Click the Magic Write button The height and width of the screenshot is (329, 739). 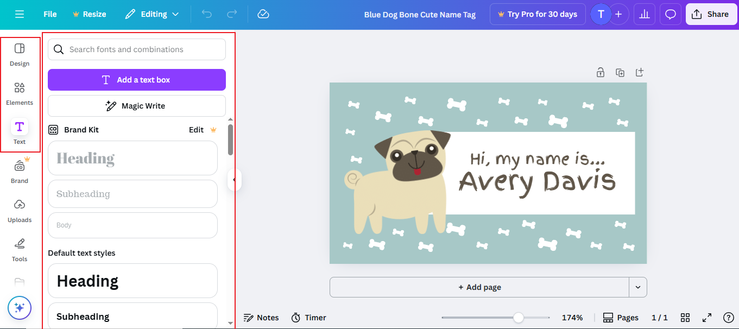(137, 106)
